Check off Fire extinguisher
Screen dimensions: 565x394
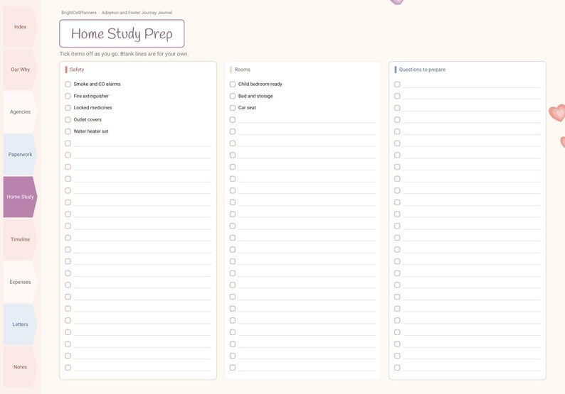pyautogui.click(x=68, y=96)
